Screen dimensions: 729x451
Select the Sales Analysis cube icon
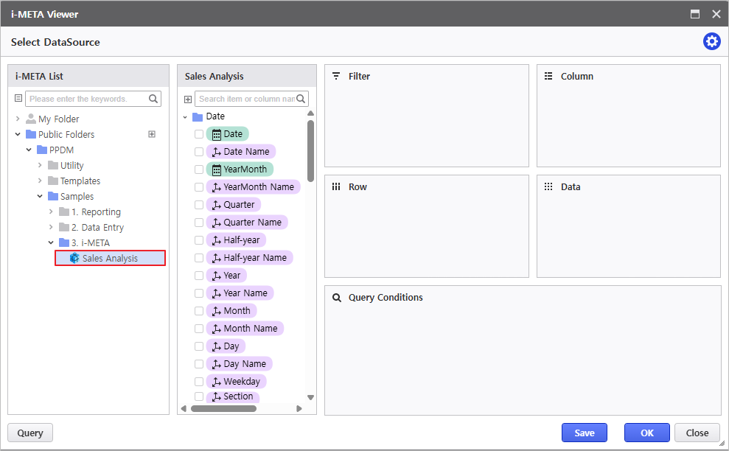74,258
